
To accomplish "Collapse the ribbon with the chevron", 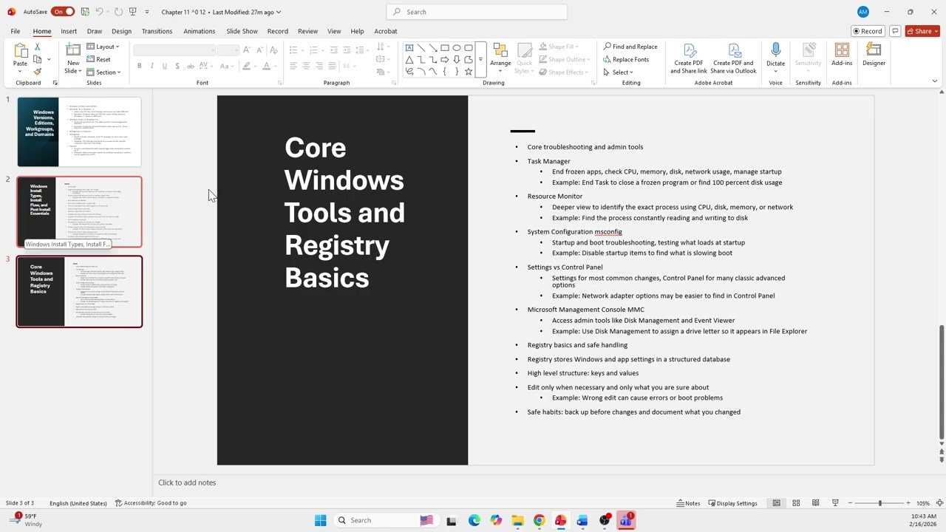I will tap(934, 81).
